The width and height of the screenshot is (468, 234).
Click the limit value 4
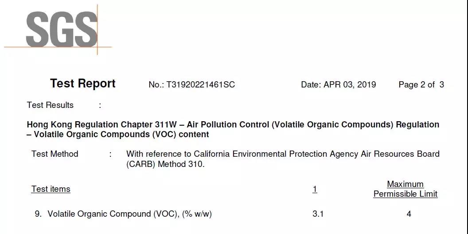tap(409, 214)
